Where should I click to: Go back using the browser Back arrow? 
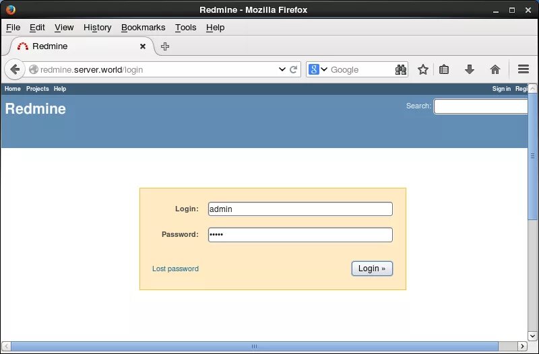pyautogui.click(x=14, y=70)
